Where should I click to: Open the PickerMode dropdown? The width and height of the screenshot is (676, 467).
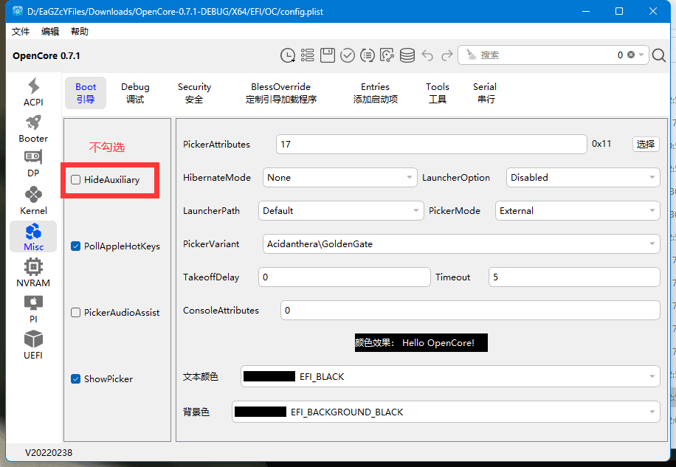(577, 211)
